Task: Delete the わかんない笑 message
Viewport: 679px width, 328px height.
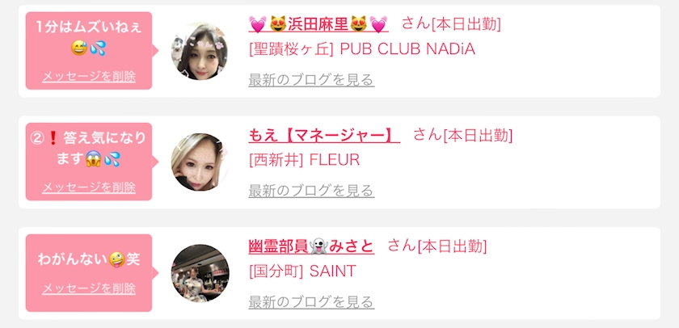Action: 89,288
